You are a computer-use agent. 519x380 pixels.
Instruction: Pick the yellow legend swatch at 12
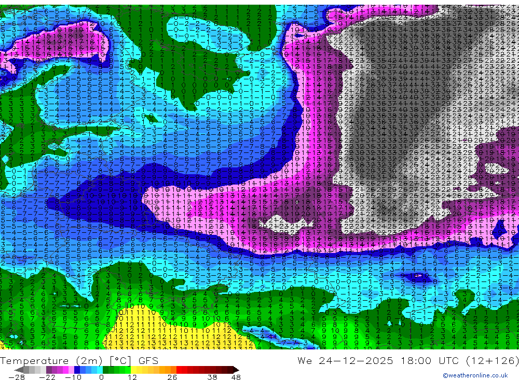[x=133, y=370]
